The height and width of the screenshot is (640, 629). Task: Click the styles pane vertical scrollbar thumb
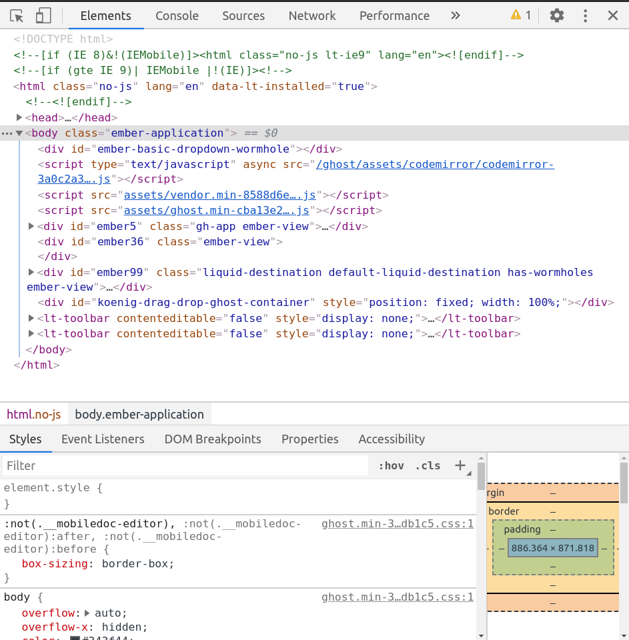(x=481, y=476)
